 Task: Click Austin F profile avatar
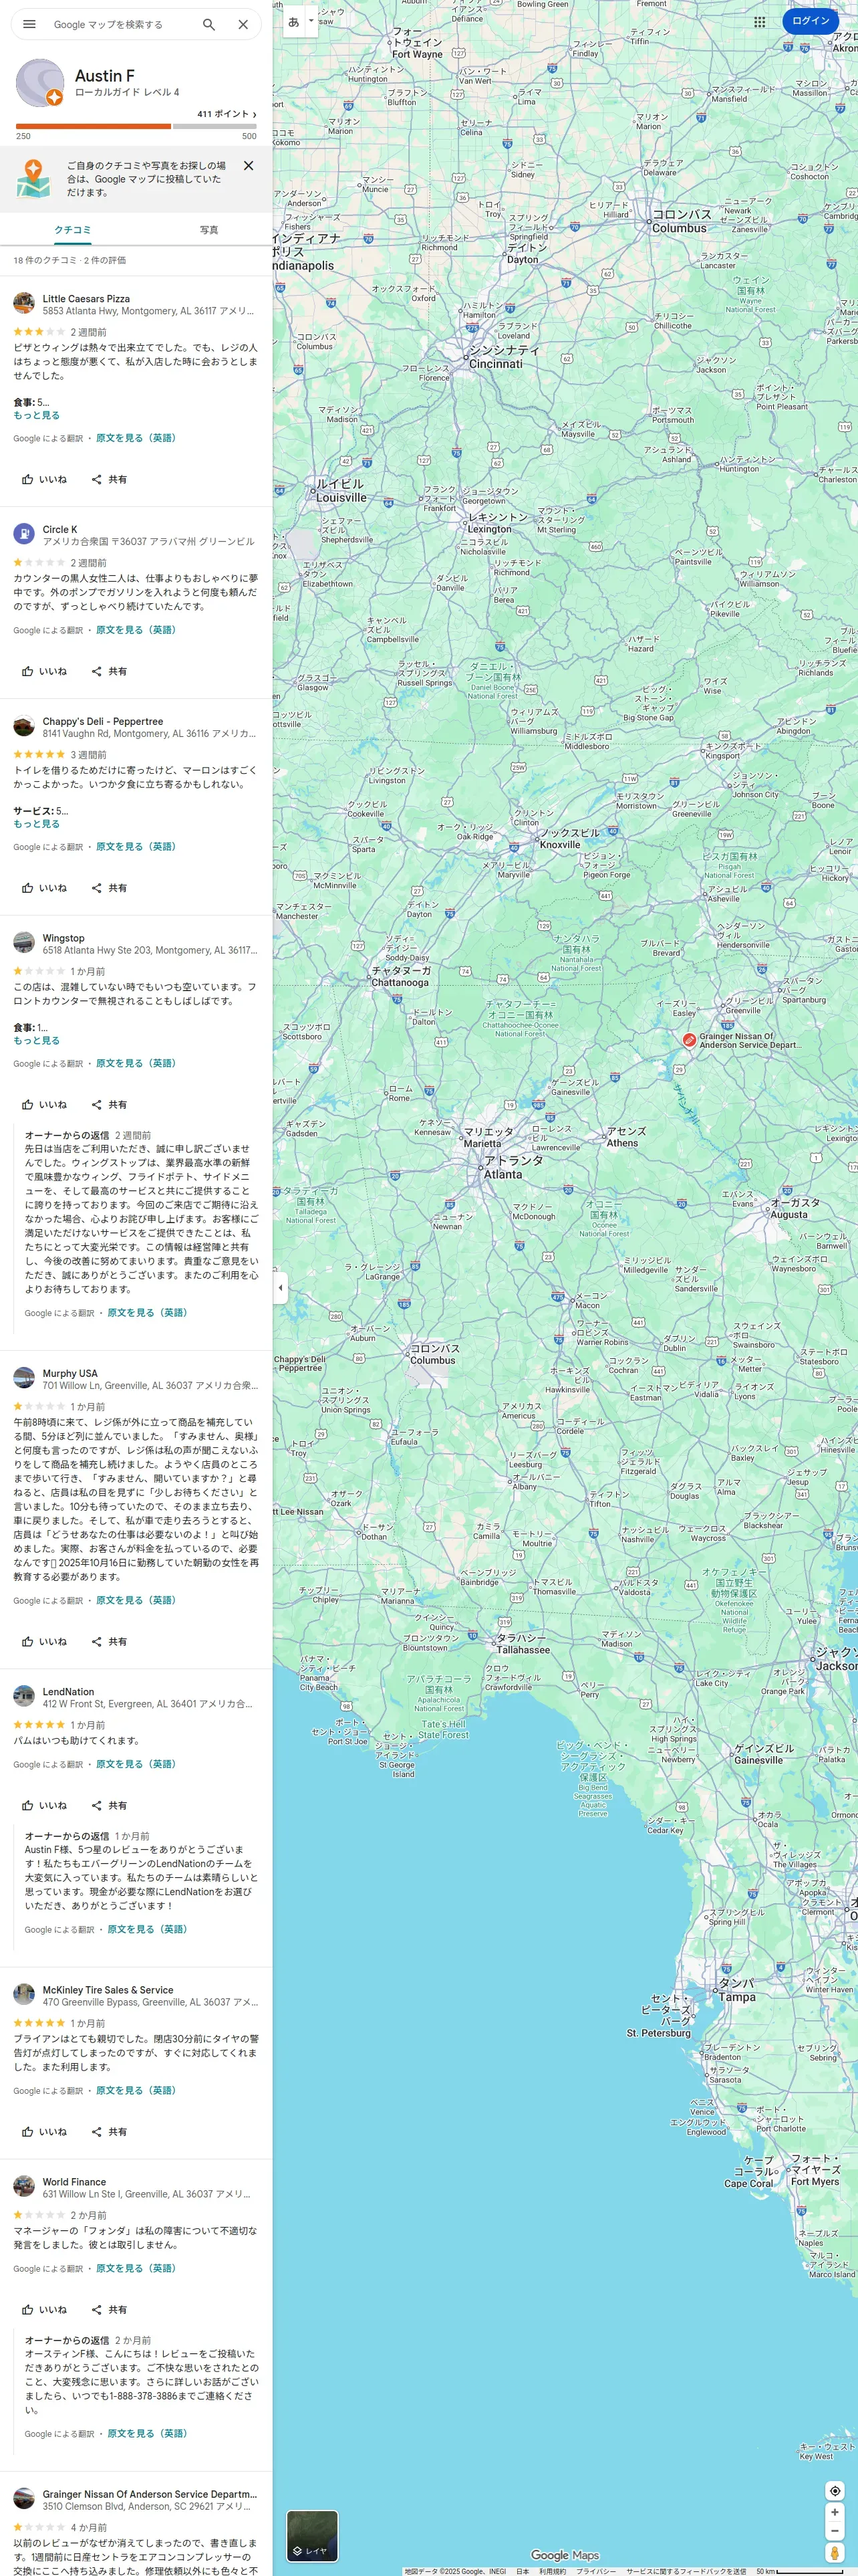click(x=40, y=83)
